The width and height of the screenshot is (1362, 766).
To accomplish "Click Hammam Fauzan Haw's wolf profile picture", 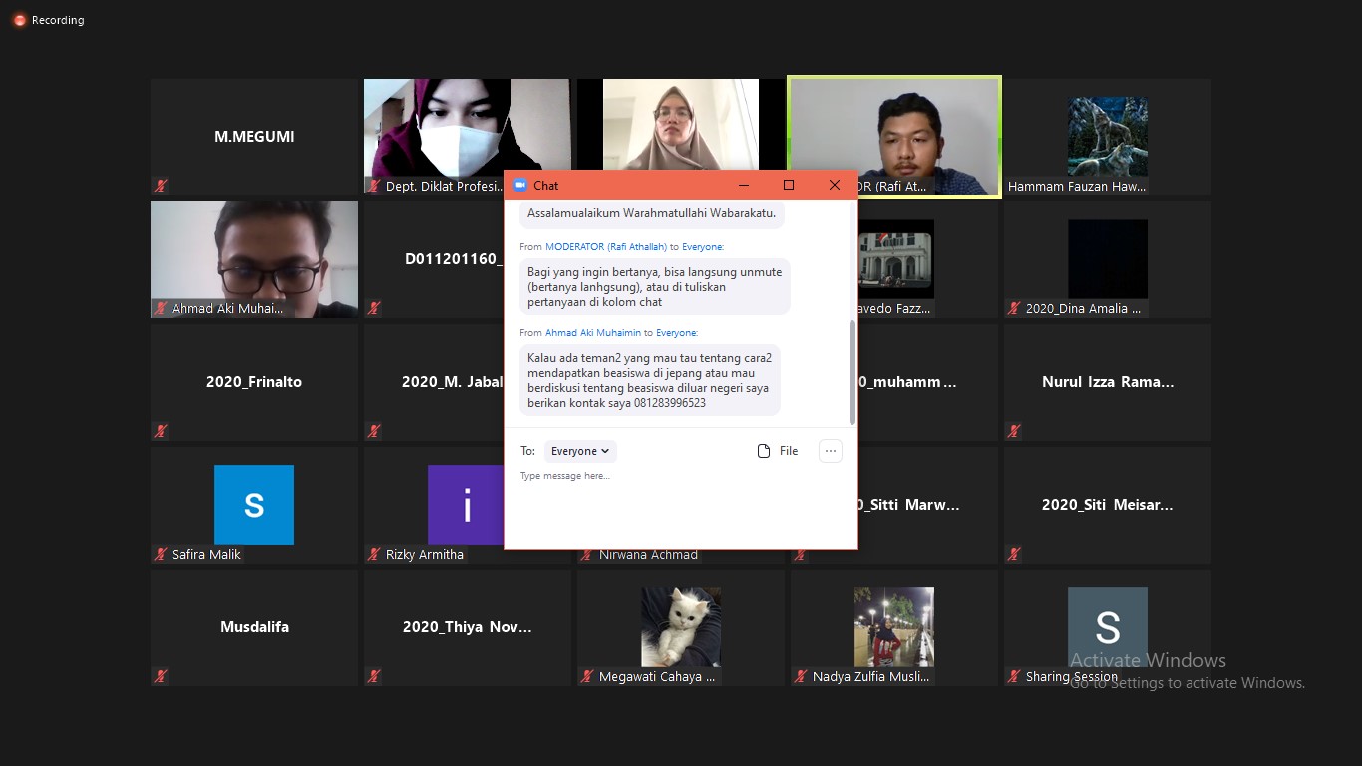I will click(1108, 137).
